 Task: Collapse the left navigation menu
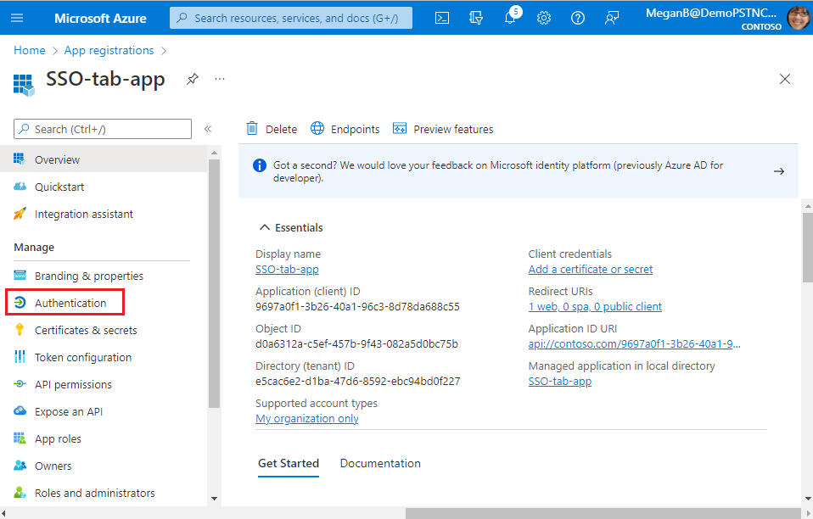(208, 129)
